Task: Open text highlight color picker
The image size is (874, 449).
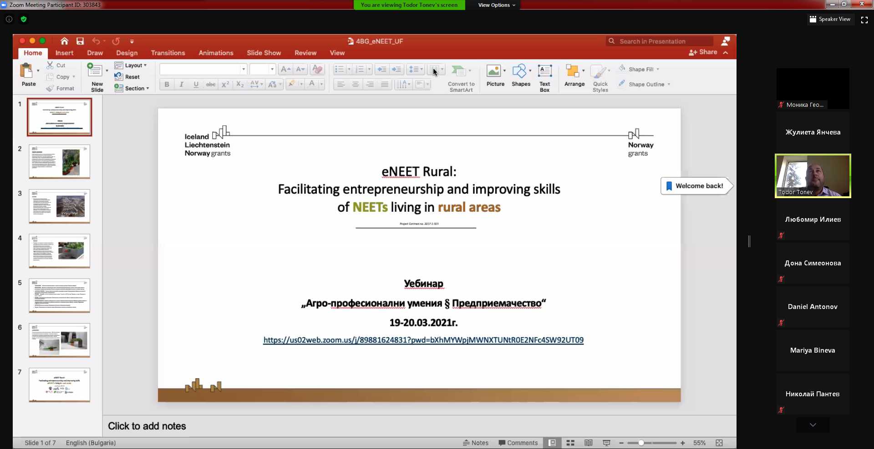Action: coord(291,84)
